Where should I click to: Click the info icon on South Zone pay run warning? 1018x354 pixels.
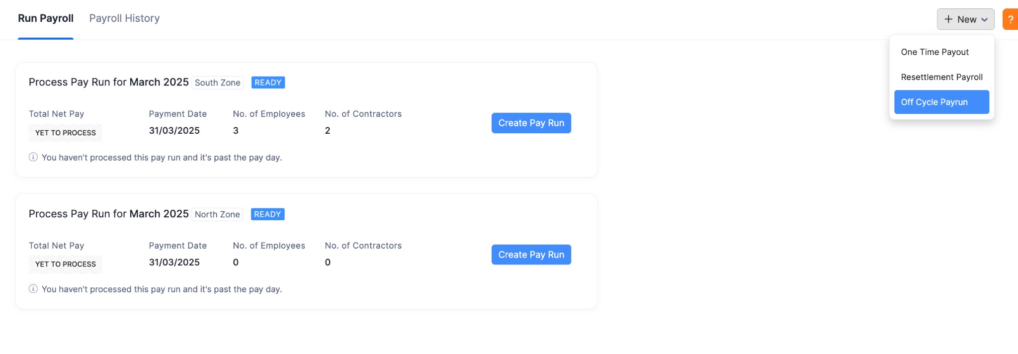(x=33, y=157)
